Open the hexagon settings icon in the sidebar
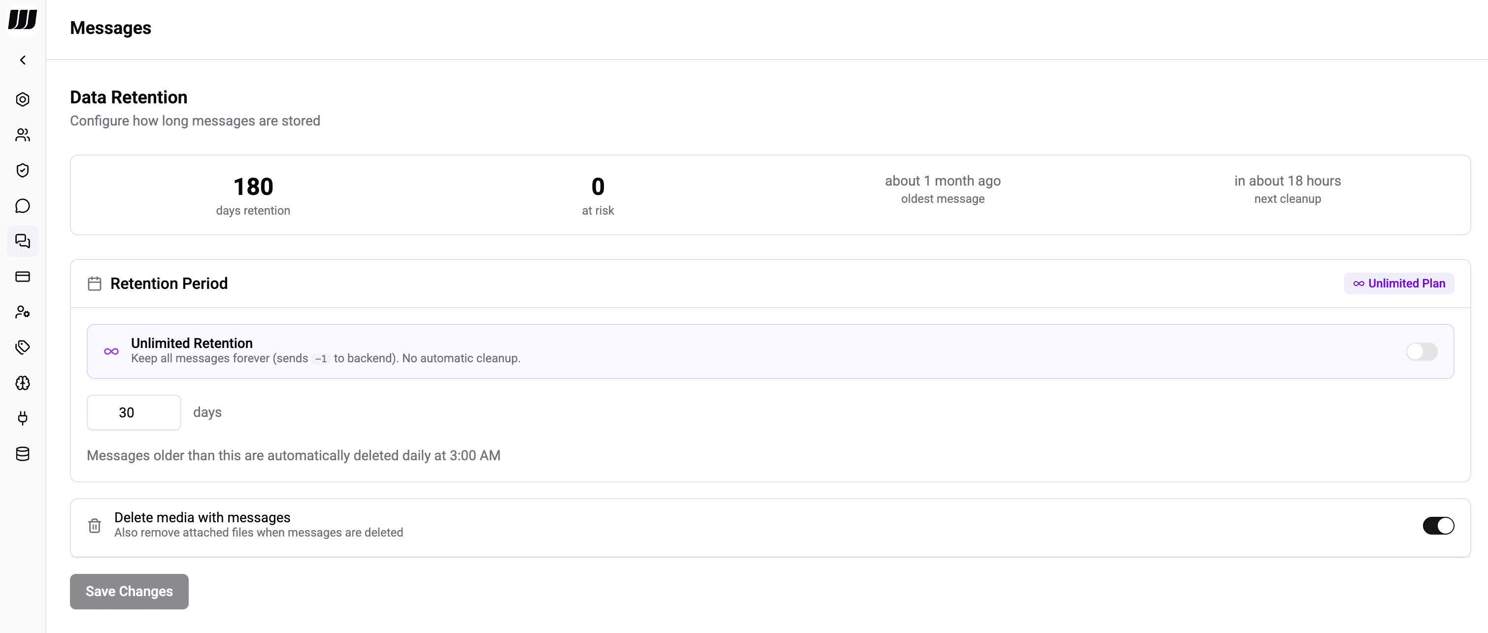Image resolution: width=1488 pixels, height=633 pixels. click(x=23, y=99)
